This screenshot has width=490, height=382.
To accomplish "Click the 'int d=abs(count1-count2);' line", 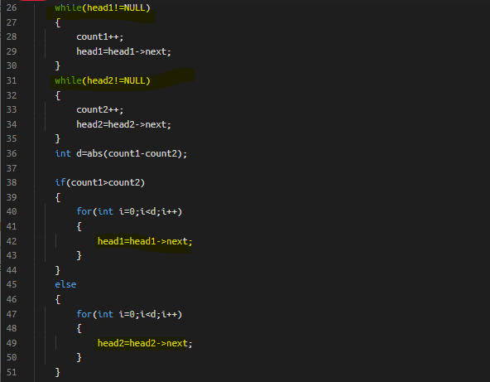I will point(121,153).
